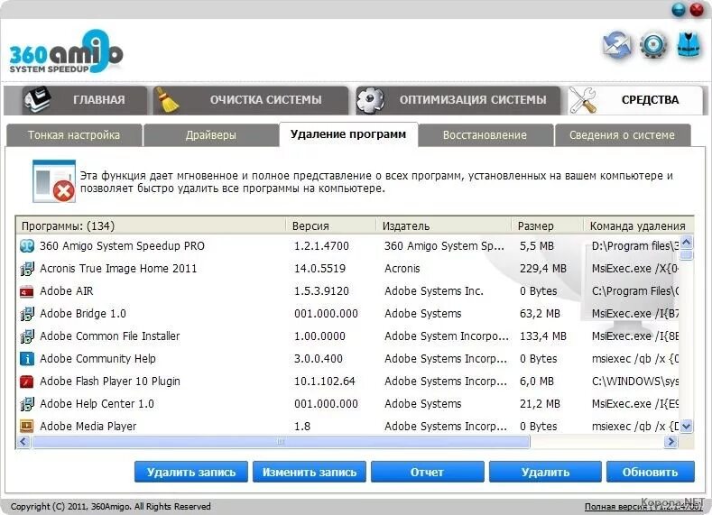This screenshot has height=515, width=712.
Task: Sort by Команда удаления column header
Action: click(638, 226)
